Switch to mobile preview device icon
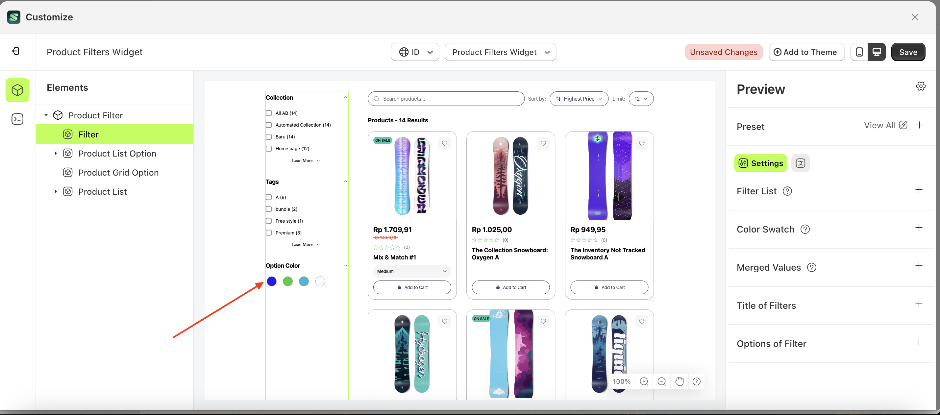The image size is (940, 415). pos(859,52)
